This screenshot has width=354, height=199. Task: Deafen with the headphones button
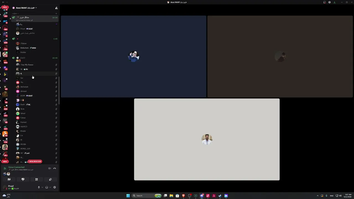47,187
